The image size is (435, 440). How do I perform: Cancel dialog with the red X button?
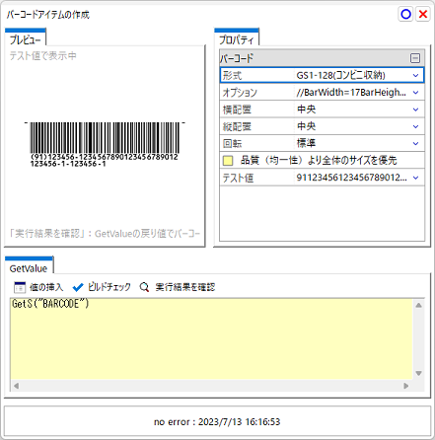pos(423,14)
